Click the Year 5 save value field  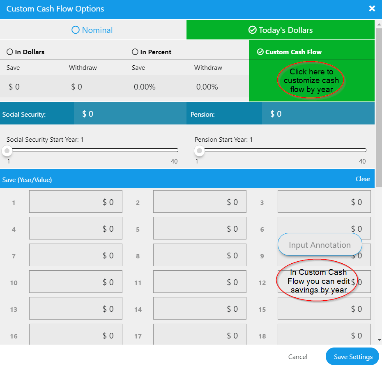[200, 228]
